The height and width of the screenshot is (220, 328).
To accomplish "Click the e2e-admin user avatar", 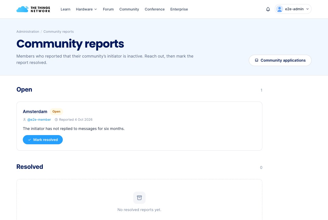I will [x=280, y=9].
